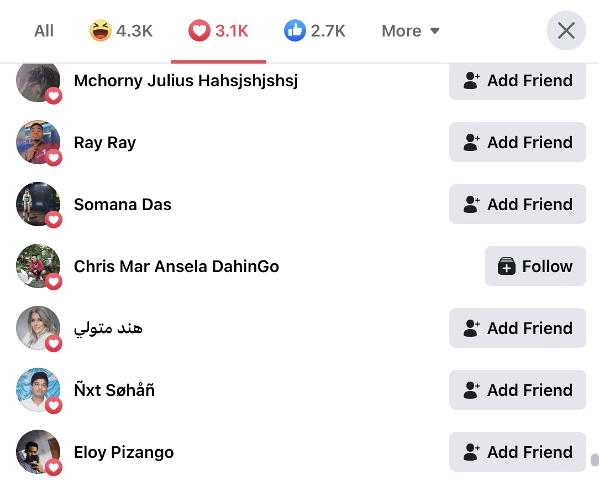Expand the More reactions dropdown
Viewport: 599px width, 480px height.
point(410,30)
